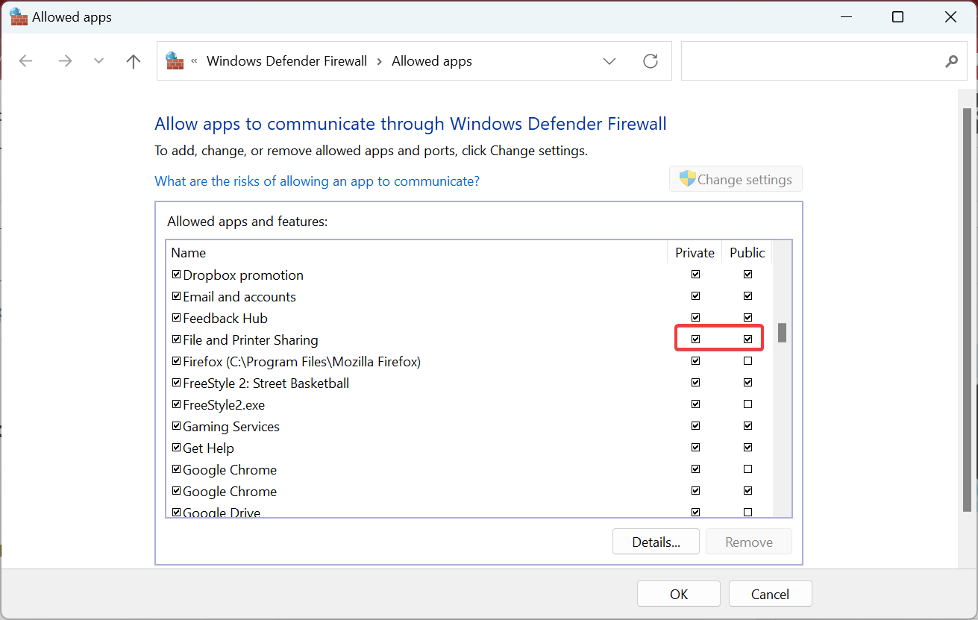Toggle File and Printer Sharing name checkbox
Viewport: 978px width, 620px height.
(177, 340)
